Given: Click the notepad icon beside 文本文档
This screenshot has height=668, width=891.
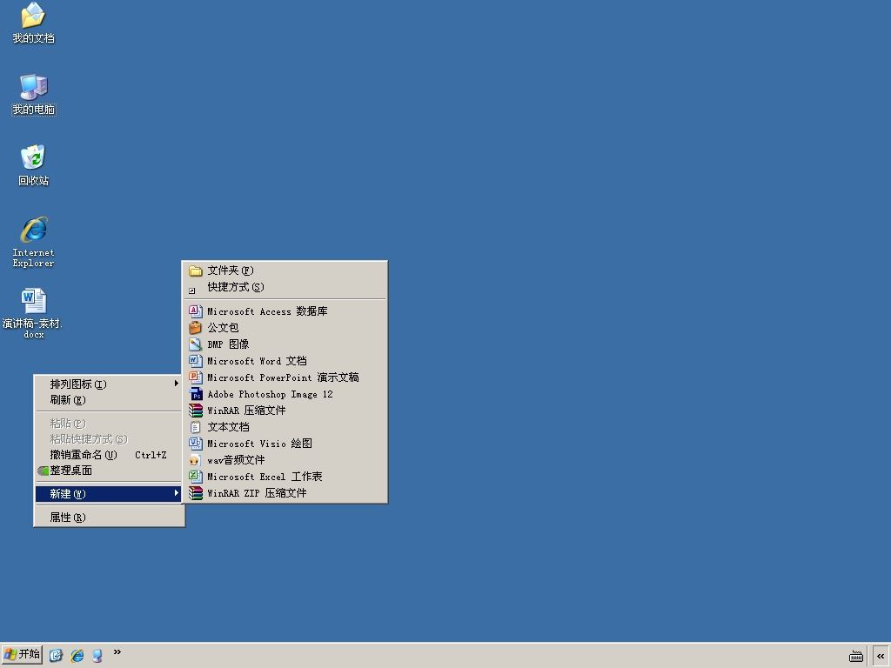Looking at the screenshot, I should pos(196,427).
